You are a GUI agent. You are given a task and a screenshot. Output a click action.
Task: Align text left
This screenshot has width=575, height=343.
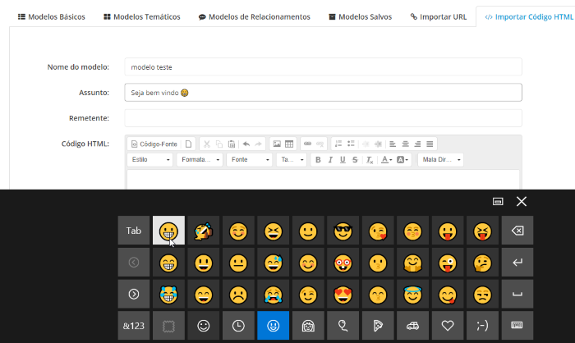[x=393, y=144]
